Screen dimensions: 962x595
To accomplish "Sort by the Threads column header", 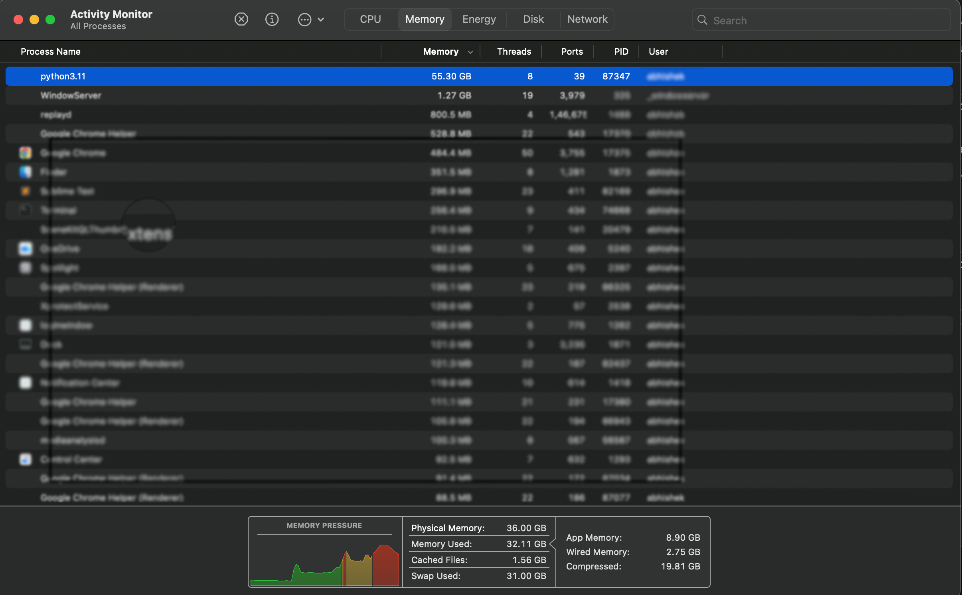I will [514, 51].
